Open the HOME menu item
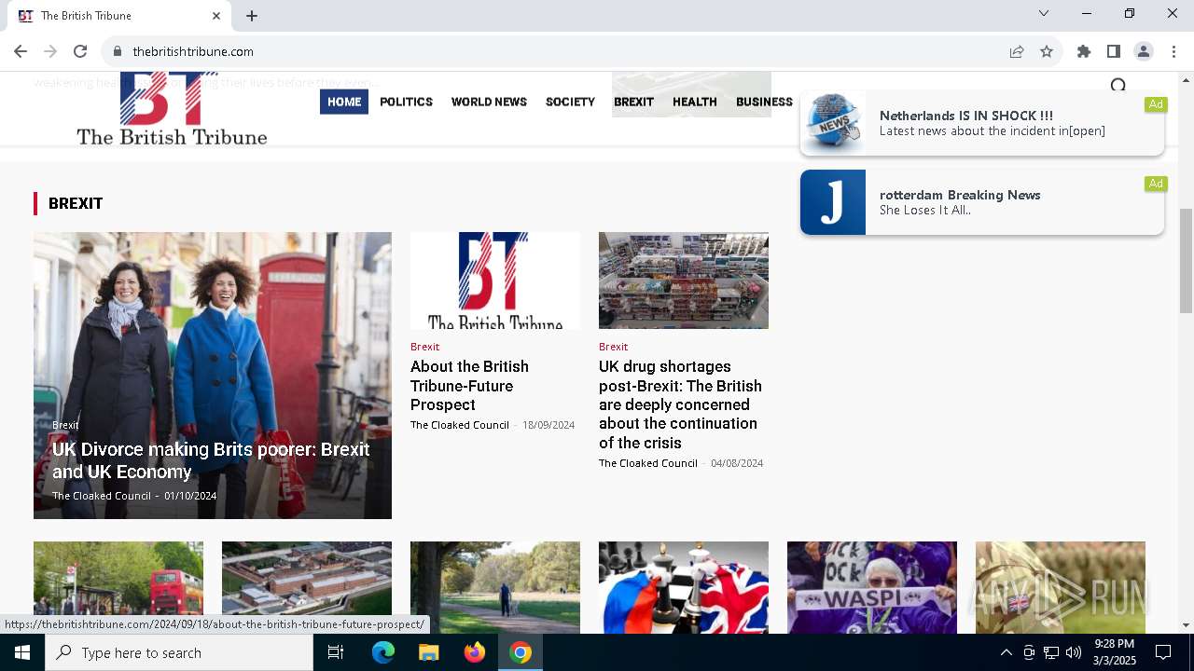The height and width of the screenshot is (671, 1194). tap(344, 102)
